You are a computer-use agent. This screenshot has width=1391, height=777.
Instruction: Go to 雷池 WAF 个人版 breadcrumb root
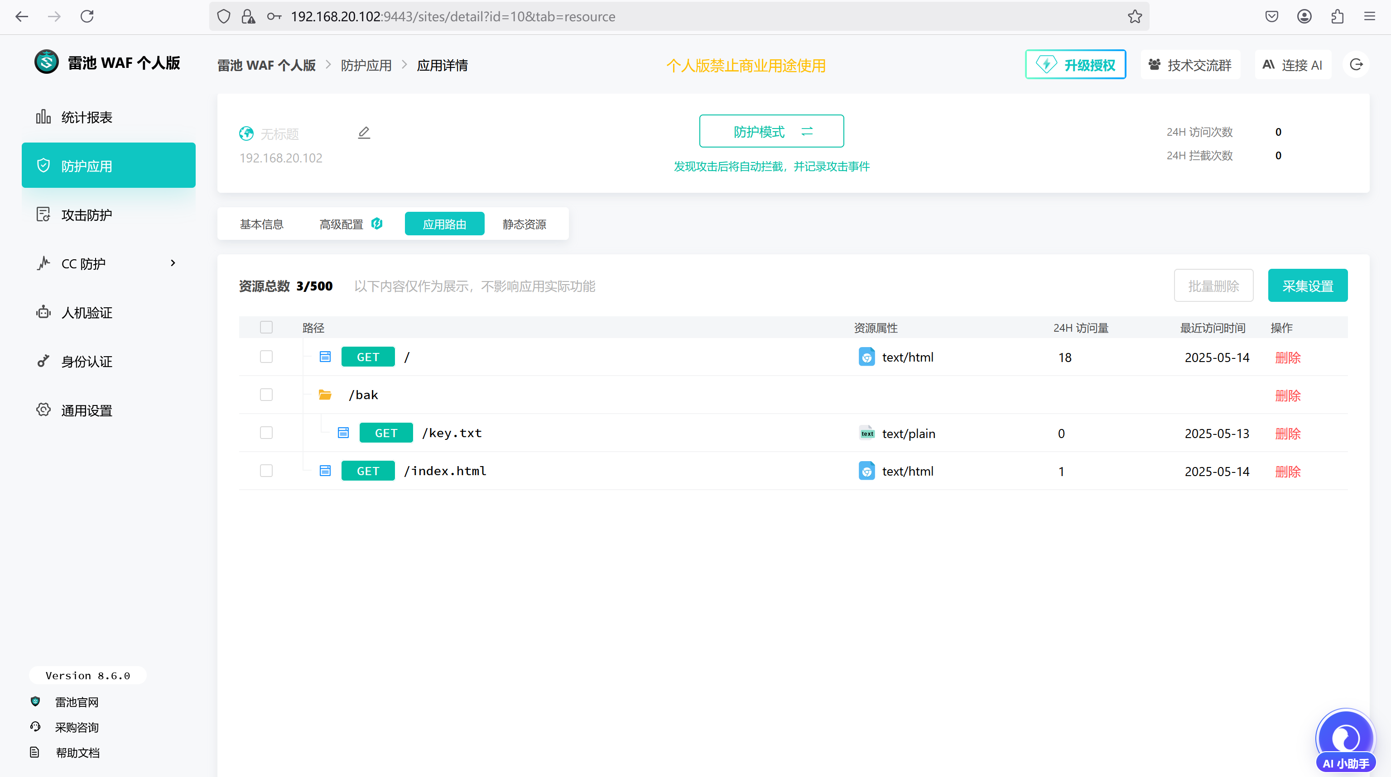point(266,65)
